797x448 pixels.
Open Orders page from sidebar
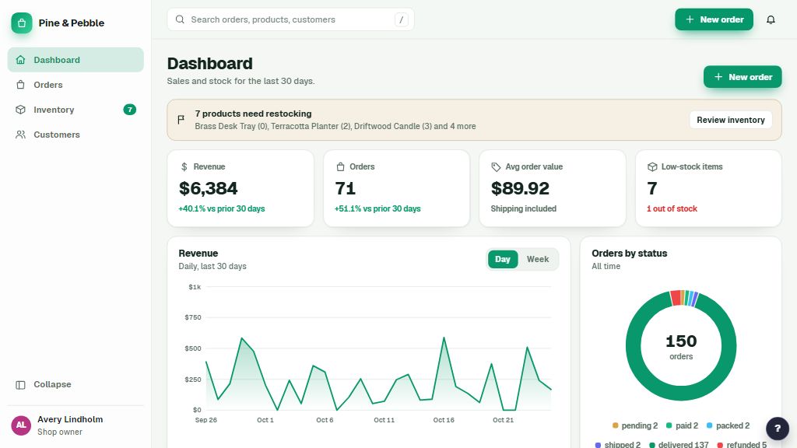[x=75, y=85]
